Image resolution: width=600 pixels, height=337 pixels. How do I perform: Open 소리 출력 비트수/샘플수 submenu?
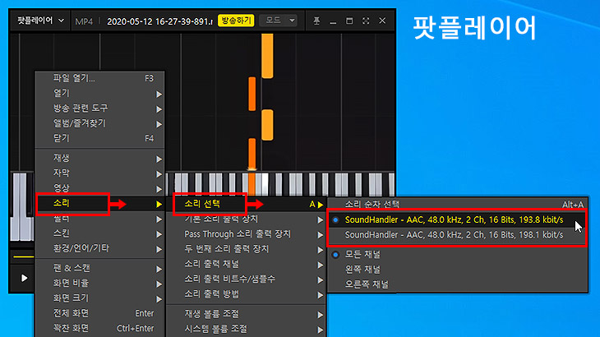[246, 279]
